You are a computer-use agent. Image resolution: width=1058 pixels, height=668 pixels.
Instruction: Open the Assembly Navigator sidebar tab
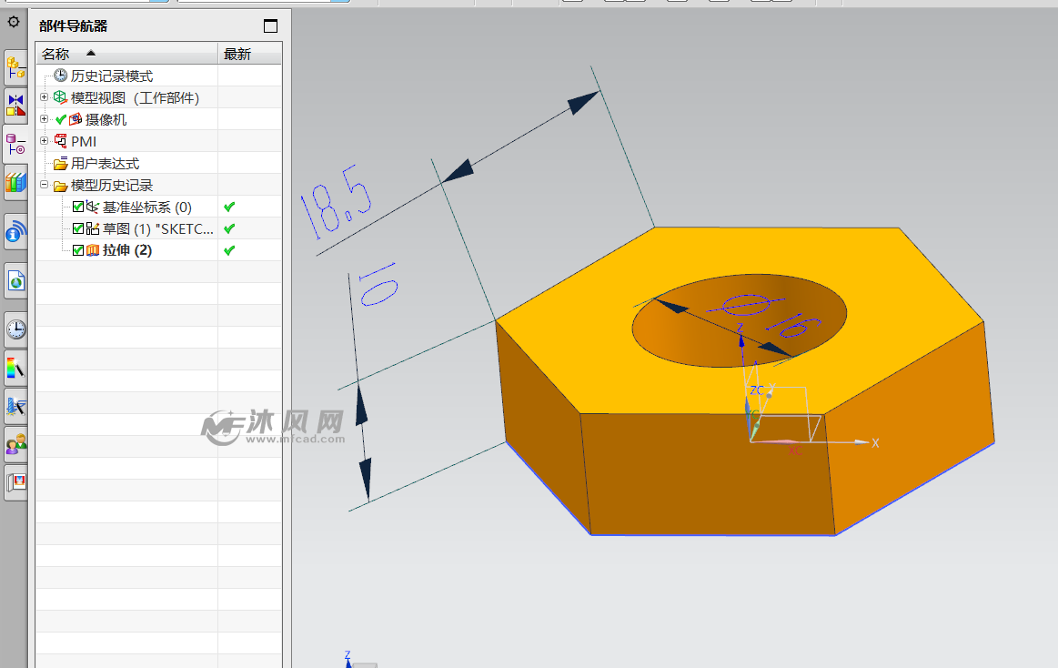point(15,68)
